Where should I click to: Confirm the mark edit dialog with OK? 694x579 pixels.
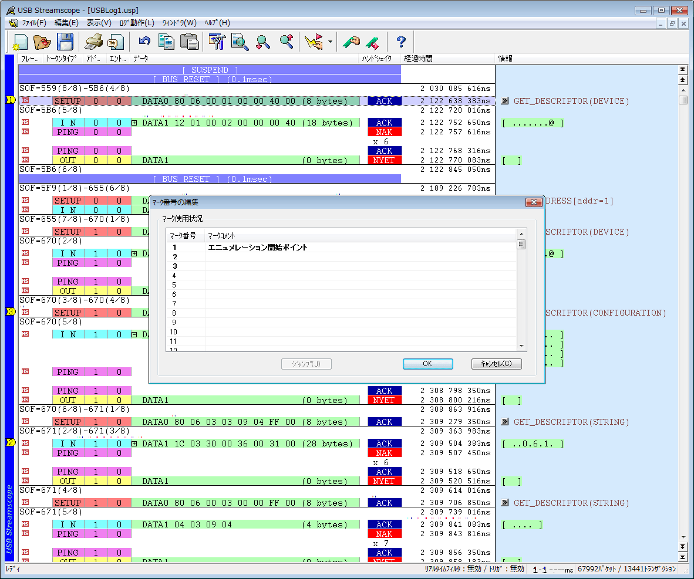[427, 364]
